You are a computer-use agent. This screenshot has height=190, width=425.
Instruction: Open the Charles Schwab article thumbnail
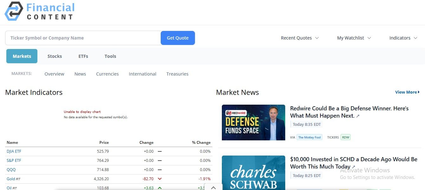tap(254, 173)
